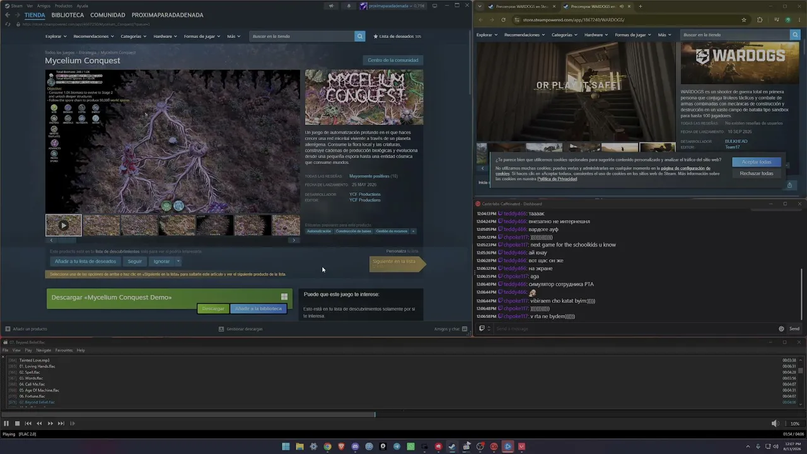The width and height of the screenshot is (807, 454).
Task: Reload the Steam client store page
Action: pyautogui.click(x=8, y=24)
